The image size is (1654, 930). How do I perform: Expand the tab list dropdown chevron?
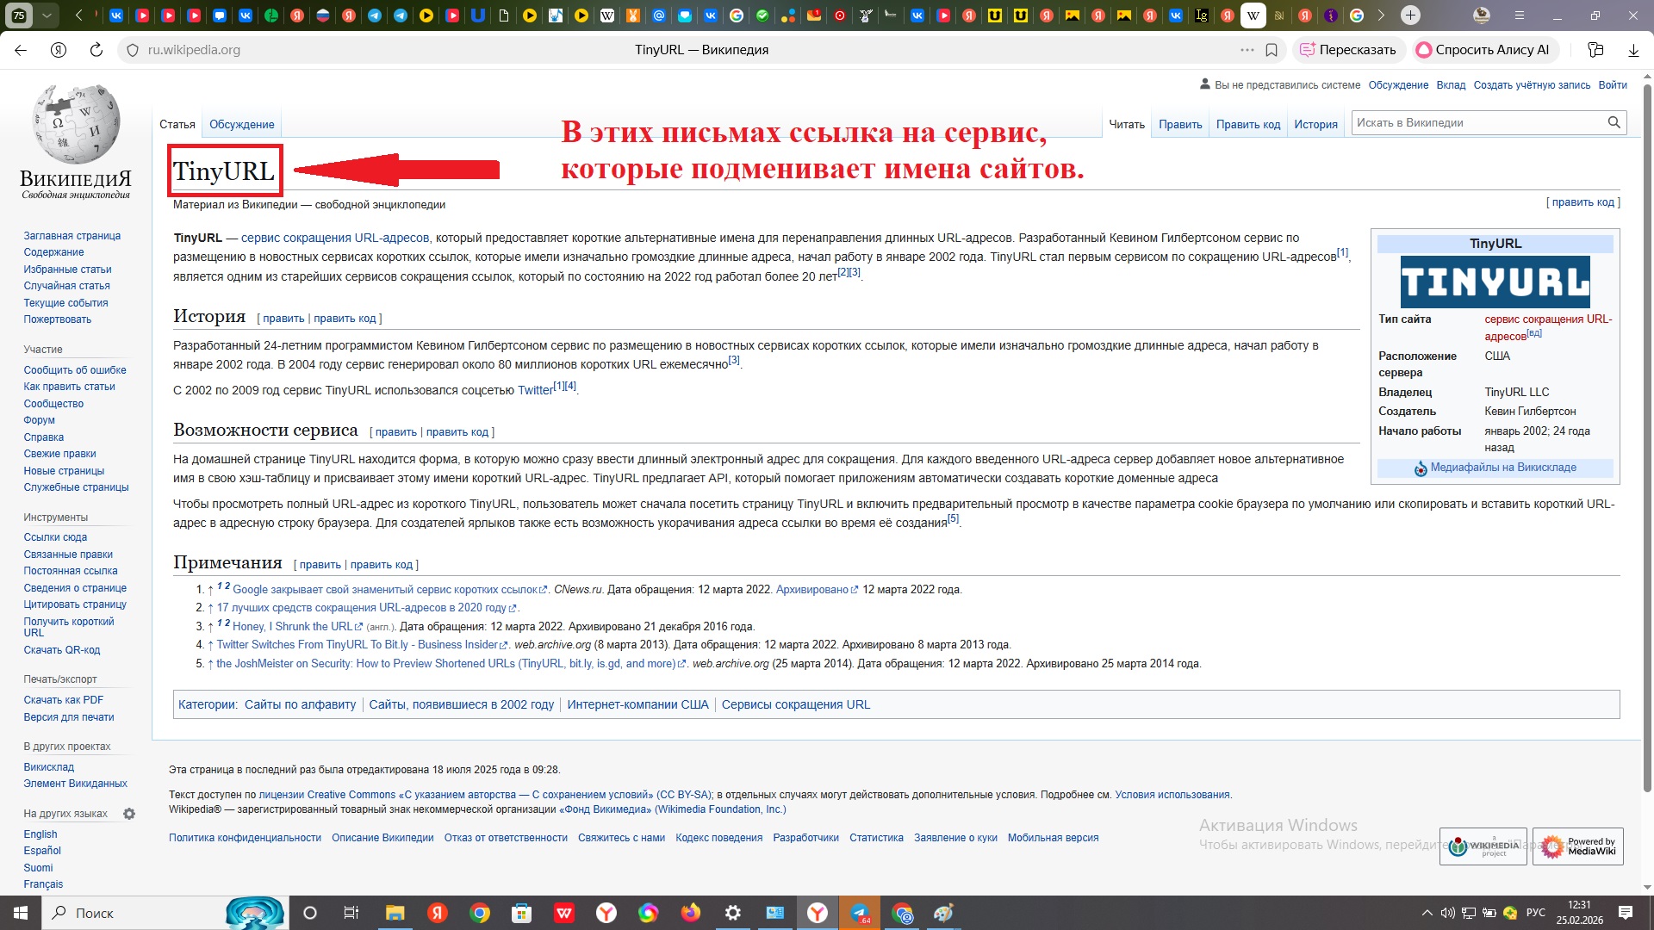(x=47, y=15)
